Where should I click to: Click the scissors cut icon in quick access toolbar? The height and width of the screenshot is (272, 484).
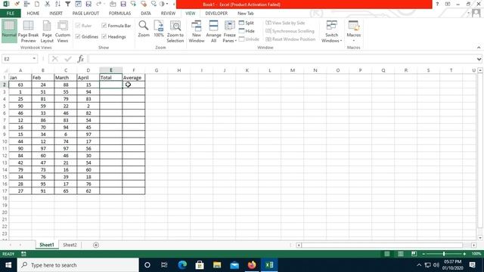coord(47,4)
